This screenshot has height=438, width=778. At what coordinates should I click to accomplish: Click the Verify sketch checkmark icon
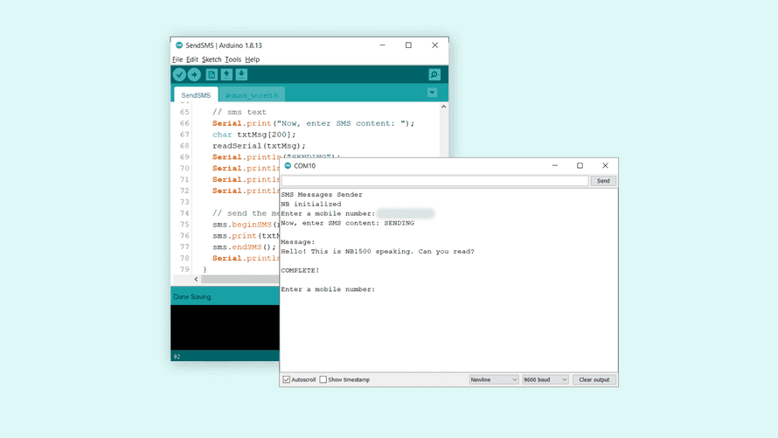[x=179, y=74]
